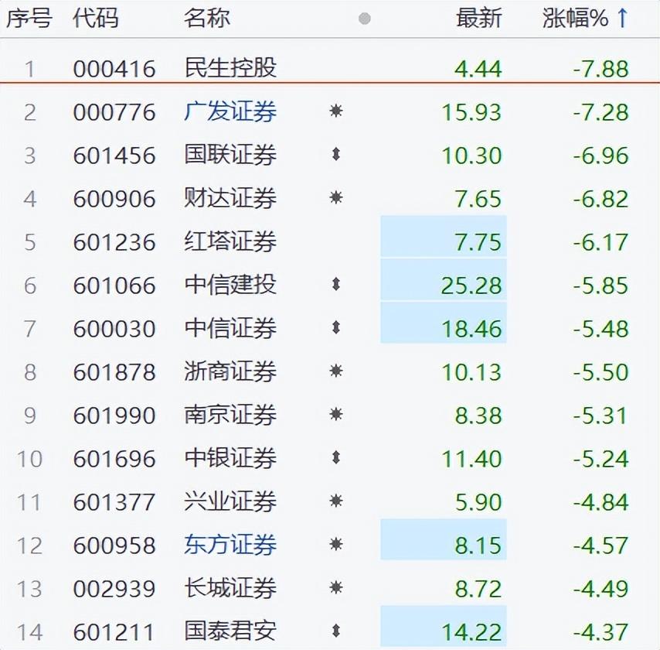Select the 浙商证券 stock name
The height and width of the screenshot is (650, 660).
(x=230, y=371)
